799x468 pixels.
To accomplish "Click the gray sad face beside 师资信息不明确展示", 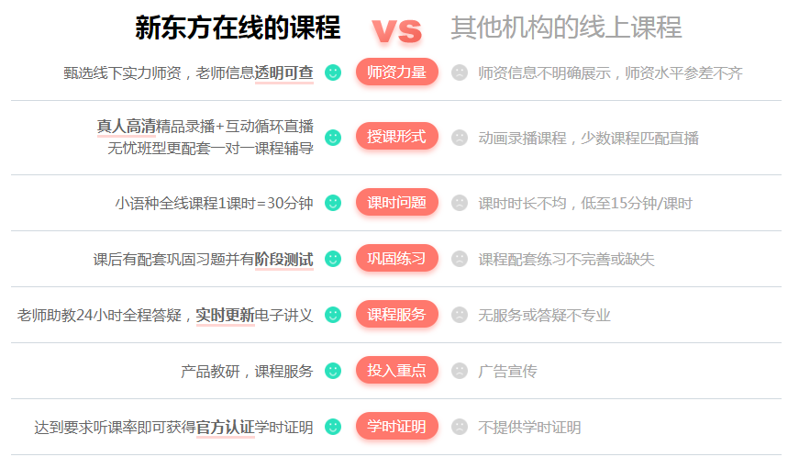I will tap(460, 72).
